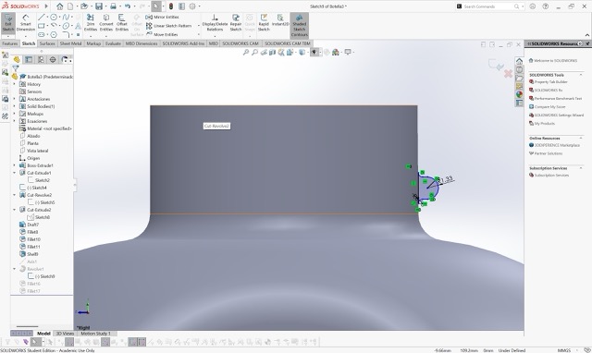The width and height of the screenshot is (592, 353).
Task: Open the MBD Dimensions tab
Action: tap(142, 43)
